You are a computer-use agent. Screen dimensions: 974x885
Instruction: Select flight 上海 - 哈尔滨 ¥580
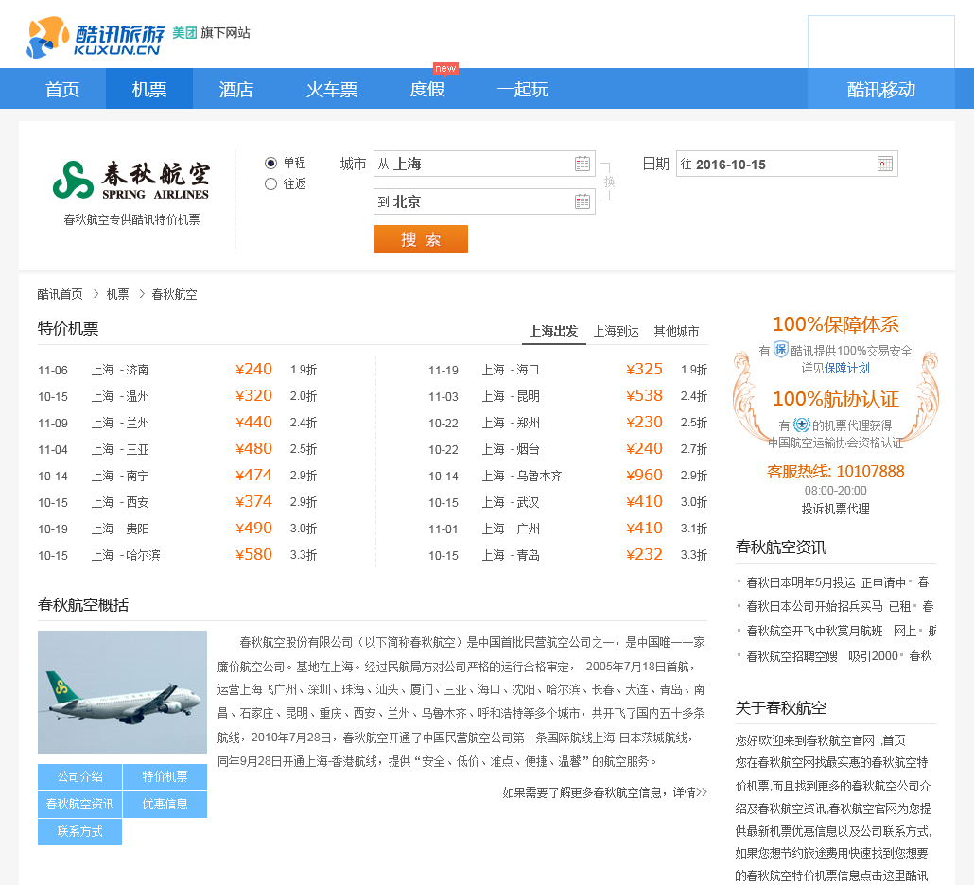pyautogui.click(x=177, y=555)
